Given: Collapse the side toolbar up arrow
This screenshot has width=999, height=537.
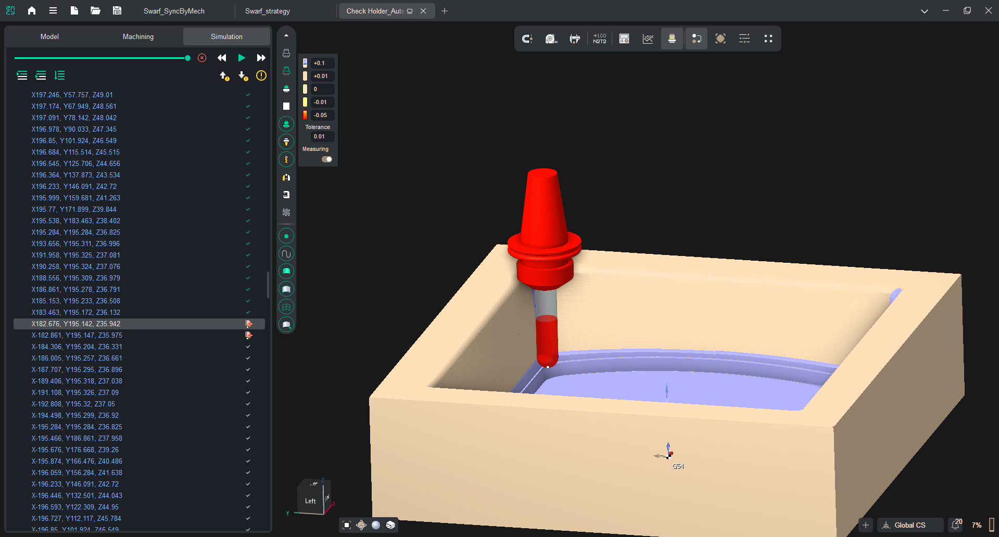Looking at the screenshot, I should 286,35.
